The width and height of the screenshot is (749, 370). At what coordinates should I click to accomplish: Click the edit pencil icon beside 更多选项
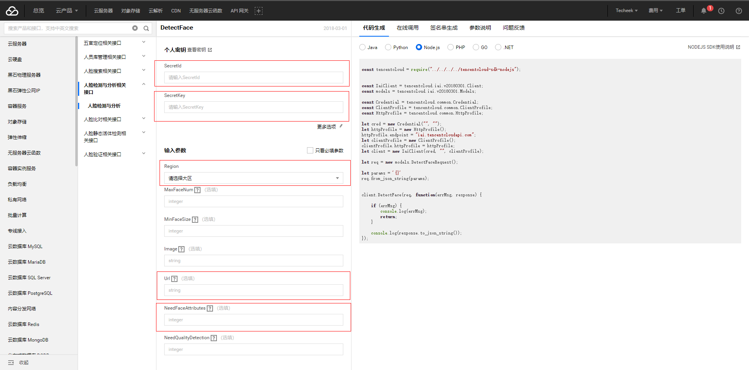(x=341, y=126)
